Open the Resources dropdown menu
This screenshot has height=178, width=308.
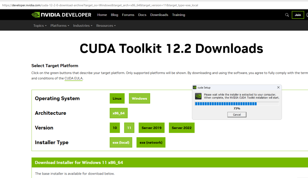(106, 26)
